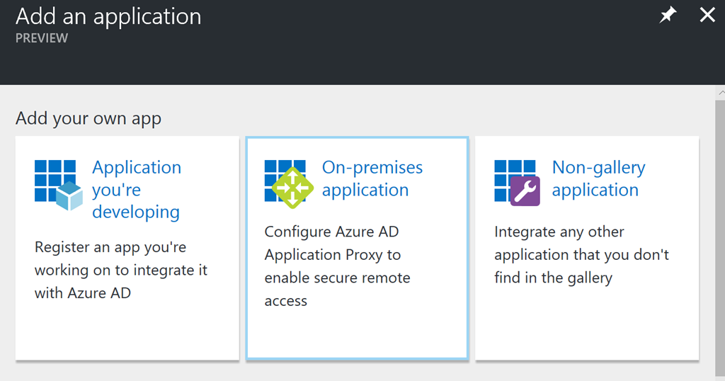Screen dimensions: 725x381
Task: Click empty area of Non-gallery application card
Action: pyautogui.click(x=587, y=324)
